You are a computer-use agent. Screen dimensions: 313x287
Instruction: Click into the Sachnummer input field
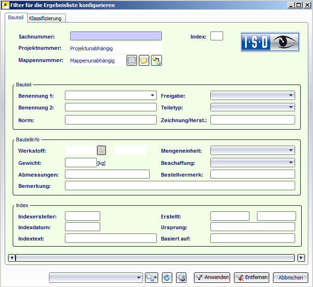[x=116, y=36]
